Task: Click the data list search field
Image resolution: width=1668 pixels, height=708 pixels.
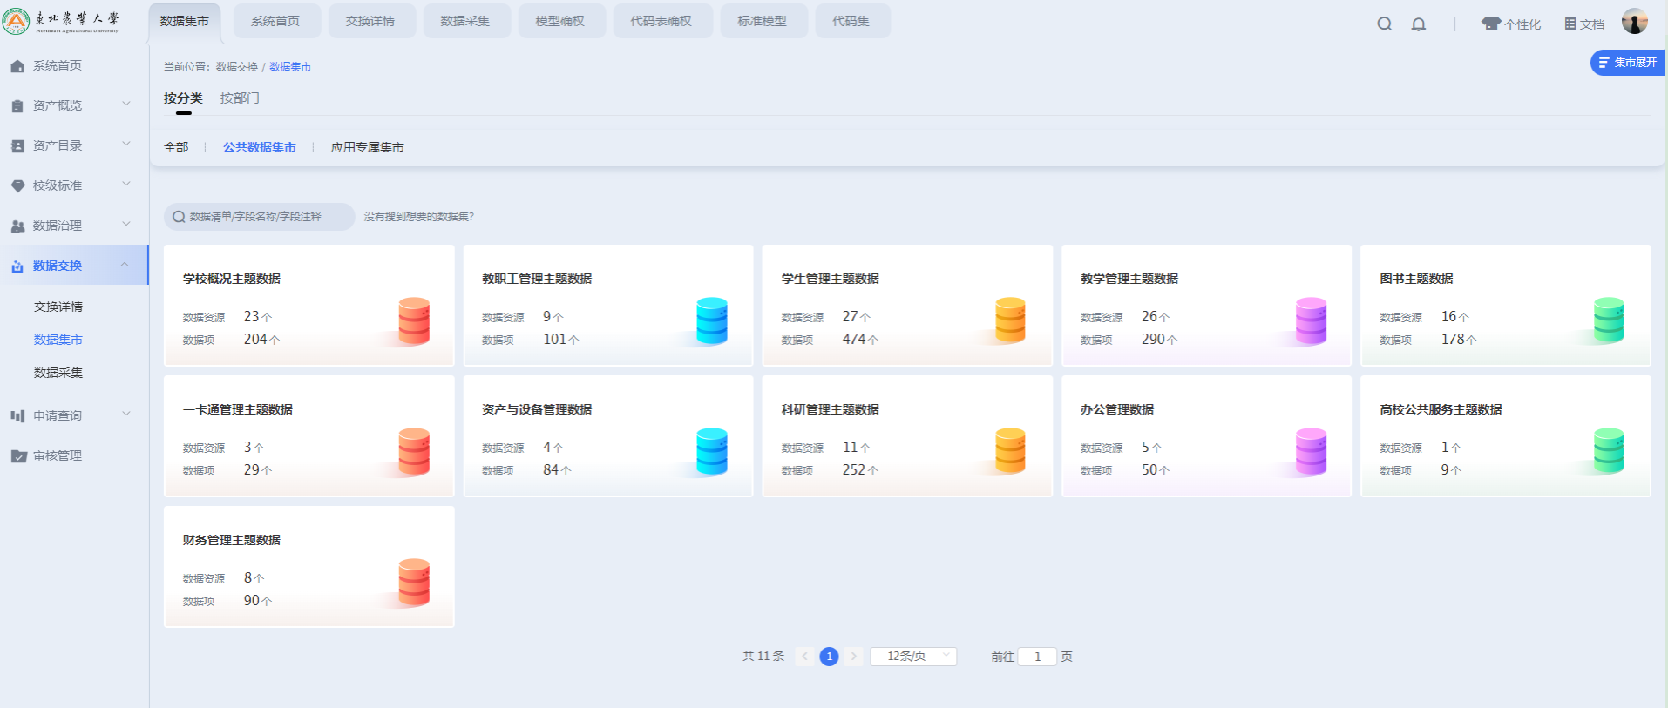Action: [x=260, y=217]
